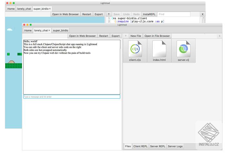Open the index.html file icon

pos(159,51)
